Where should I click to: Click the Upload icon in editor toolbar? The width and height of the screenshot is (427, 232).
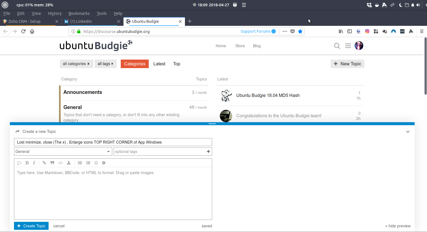click(69, 163)
